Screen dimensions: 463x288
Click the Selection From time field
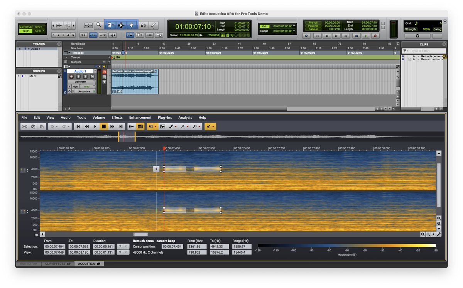tap(55, 246)
